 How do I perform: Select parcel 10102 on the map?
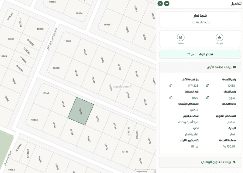pos(128,95)
